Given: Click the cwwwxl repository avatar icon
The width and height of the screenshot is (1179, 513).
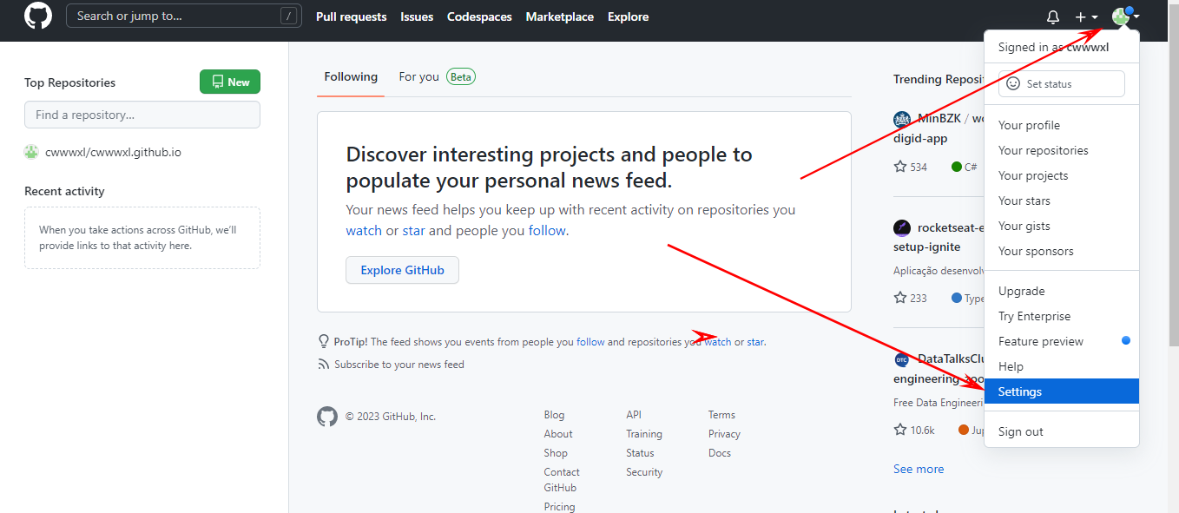Looking at the screenshot, I should point(31,152).
